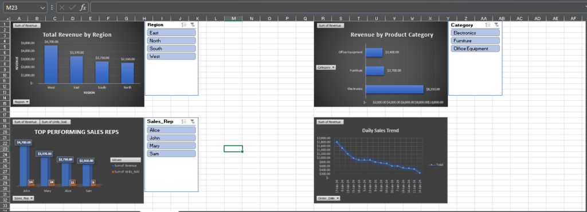Click Sum of Revenue button on Product Category chart
This screenshot has width=587, height=212.
(330, 25)
